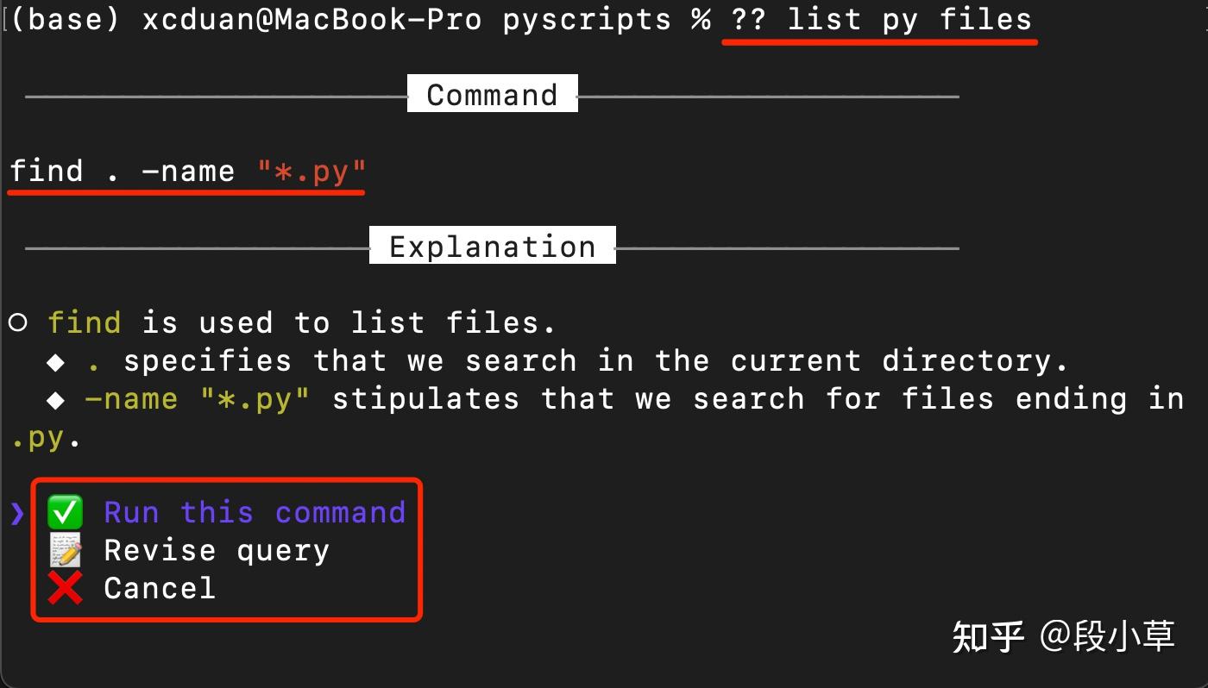The width and height of the screenshot is (1208, 688).
Task: Select the Run this command option
Action: point(255,511)
